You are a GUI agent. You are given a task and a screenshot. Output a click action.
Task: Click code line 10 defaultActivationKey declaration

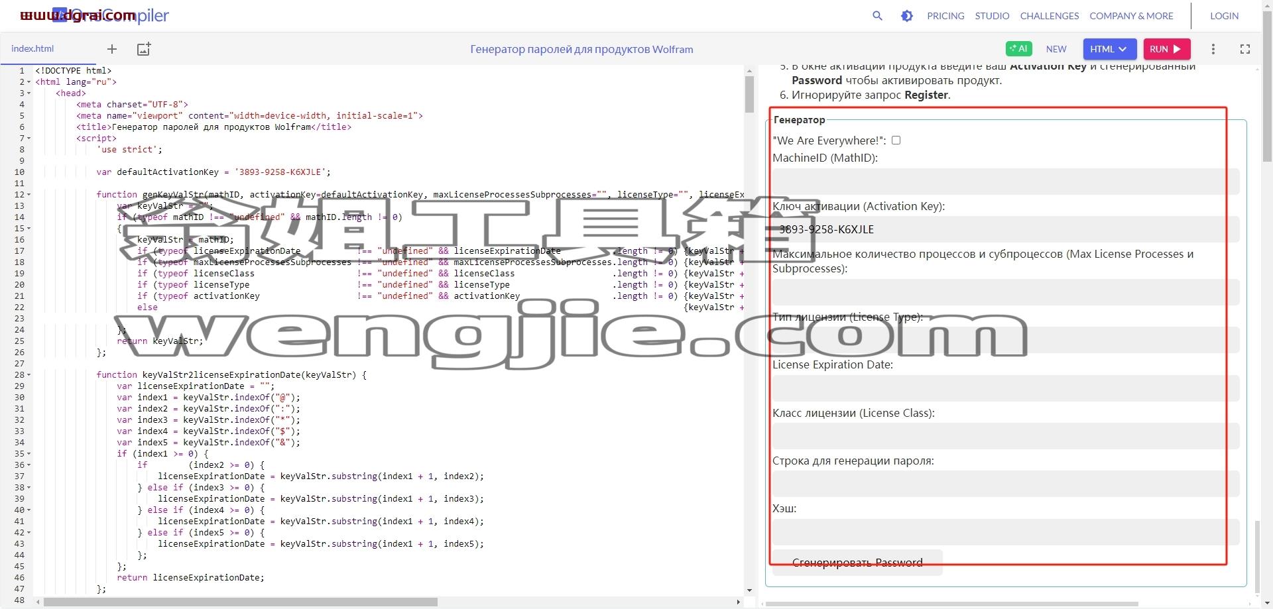213,172
